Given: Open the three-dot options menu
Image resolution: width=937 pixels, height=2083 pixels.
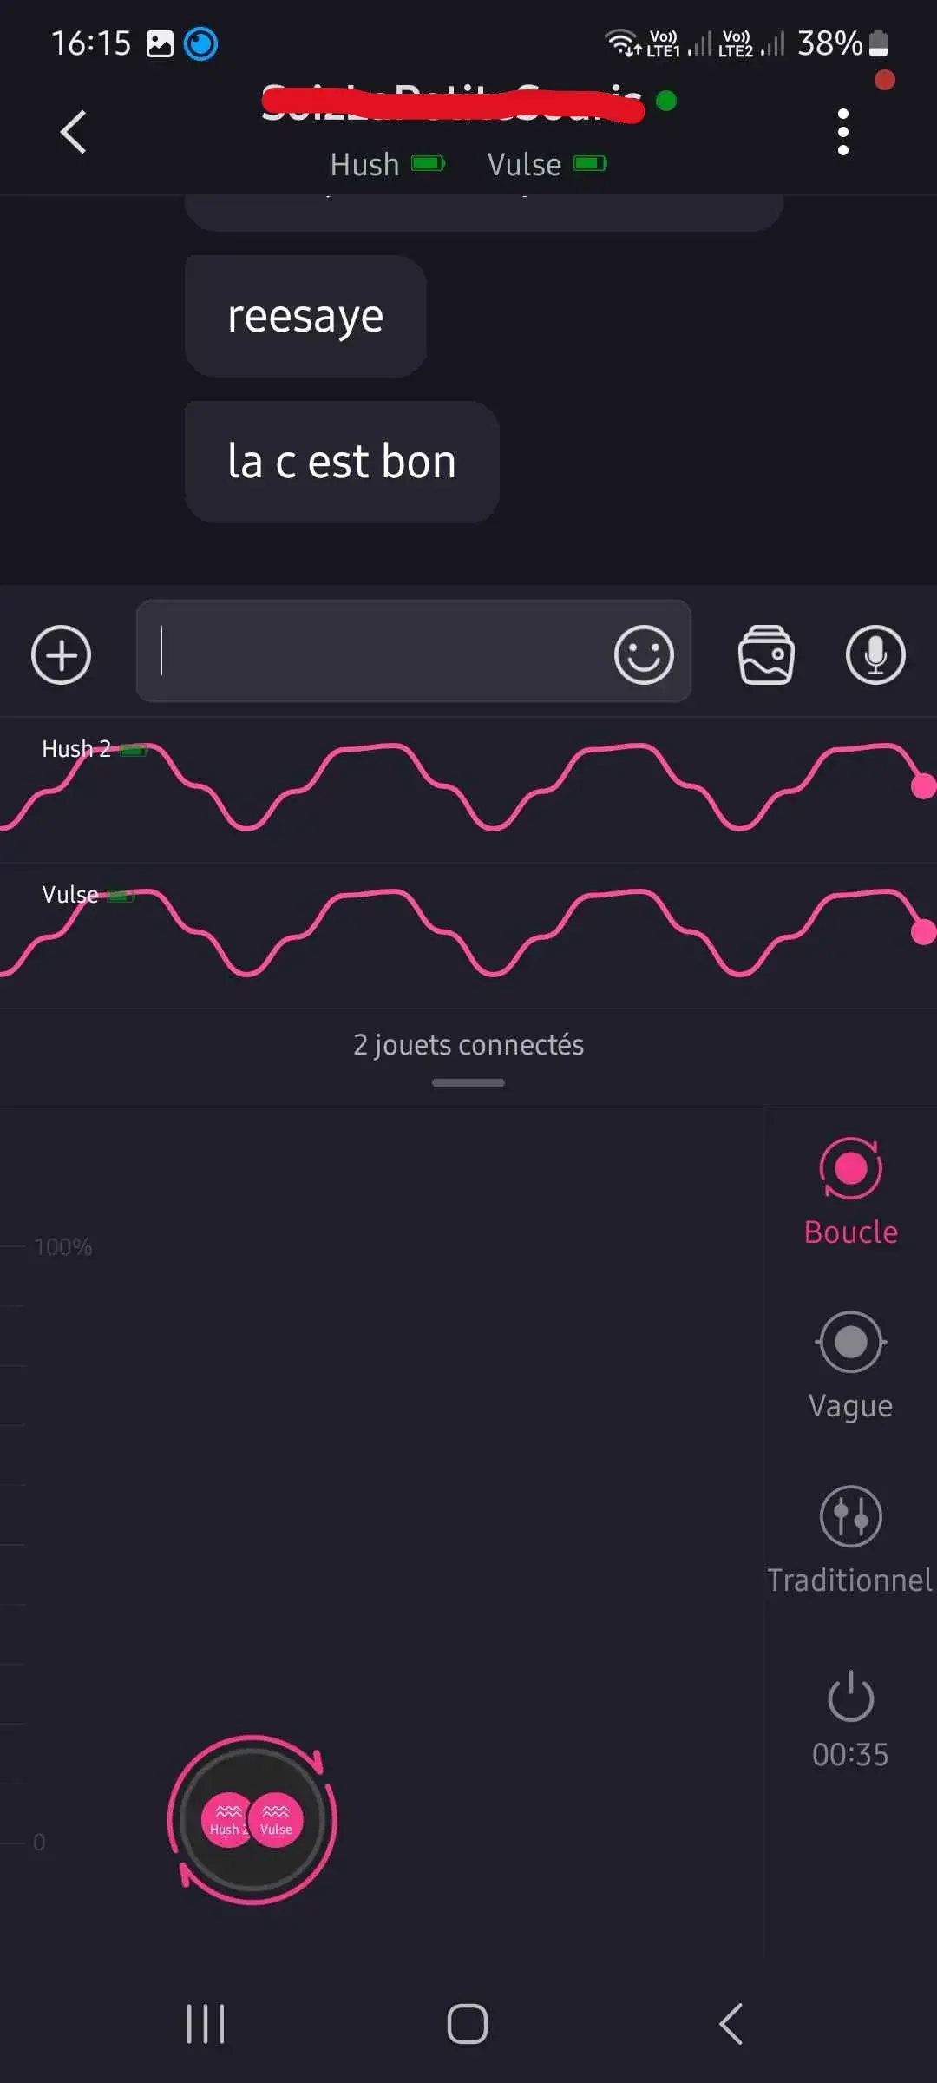Looking at the screenshot, I should tap(842, 132).
